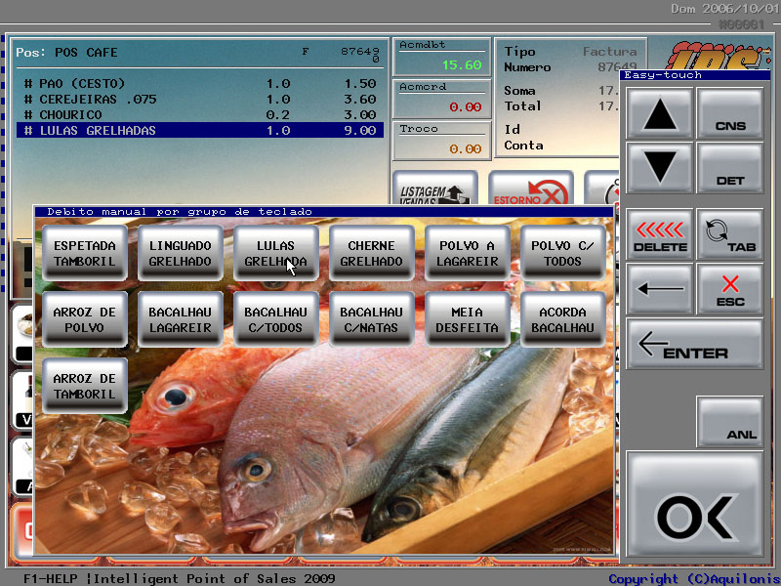Select Arroz de Tamboril
The image size is (781, 586).
(x=85, y=386)
